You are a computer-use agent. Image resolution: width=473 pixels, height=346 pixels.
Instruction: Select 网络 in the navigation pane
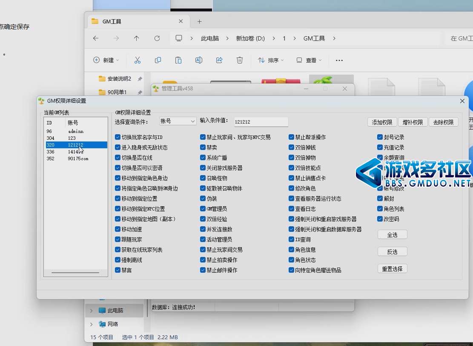(x=109, y=324)
